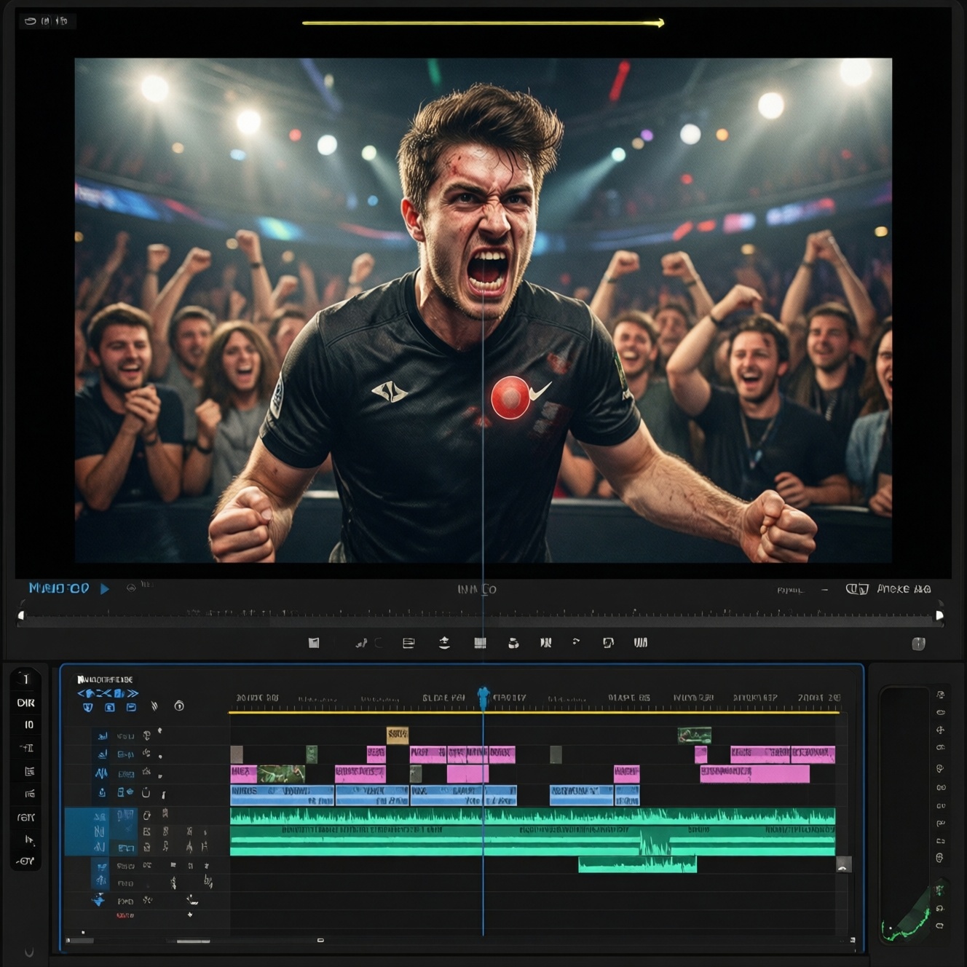Select the arrow cursor tool in the left strip
Screen dimensions: 967x967
point(29,840)
